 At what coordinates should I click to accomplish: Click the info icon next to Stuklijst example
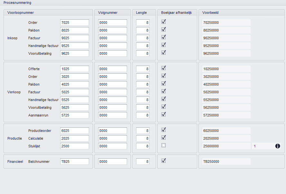coord(278,146)
